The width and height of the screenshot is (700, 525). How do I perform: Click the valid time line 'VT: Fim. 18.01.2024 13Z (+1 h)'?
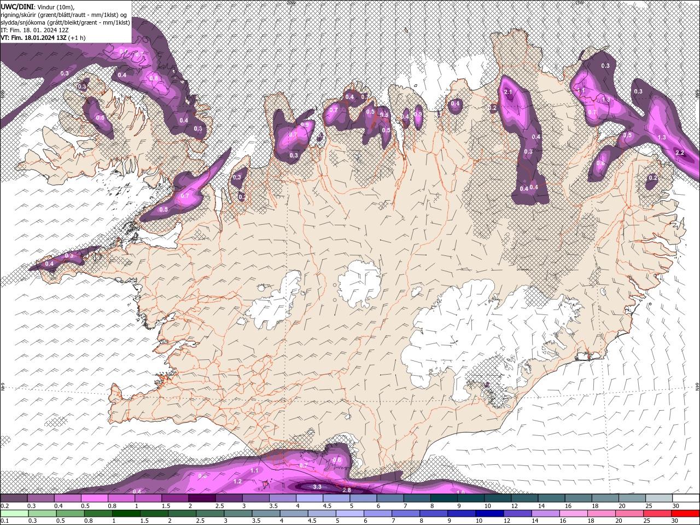42,38
